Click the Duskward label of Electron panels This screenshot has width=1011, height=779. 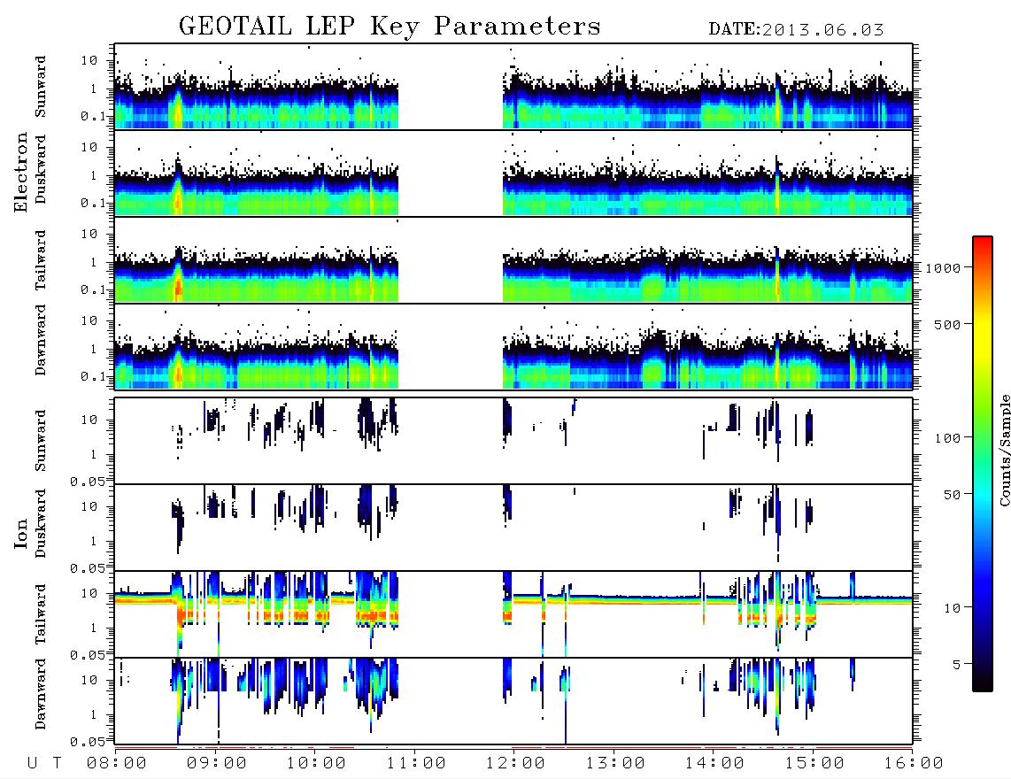(x=41, y=170)
